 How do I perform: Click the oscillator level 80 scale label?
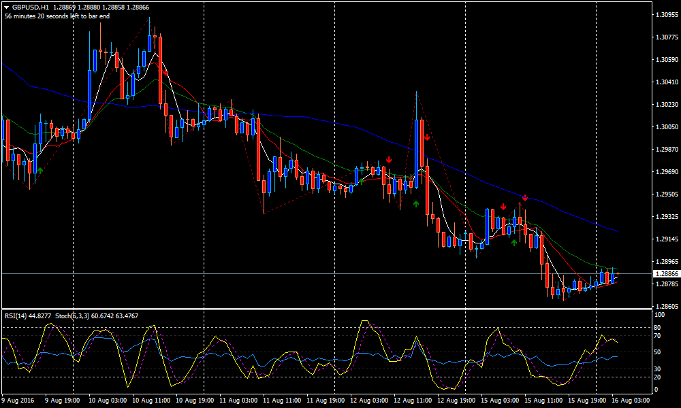pyautogui.click(x=659, y=328)
